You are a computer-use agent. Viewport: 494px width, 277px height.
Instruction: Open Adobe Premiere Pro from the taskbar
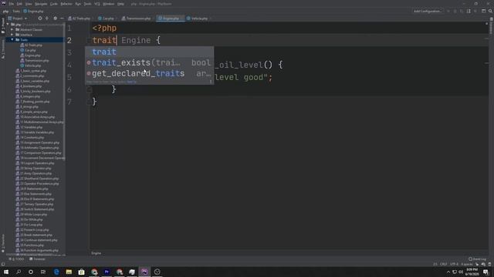(x=107, y=272)
